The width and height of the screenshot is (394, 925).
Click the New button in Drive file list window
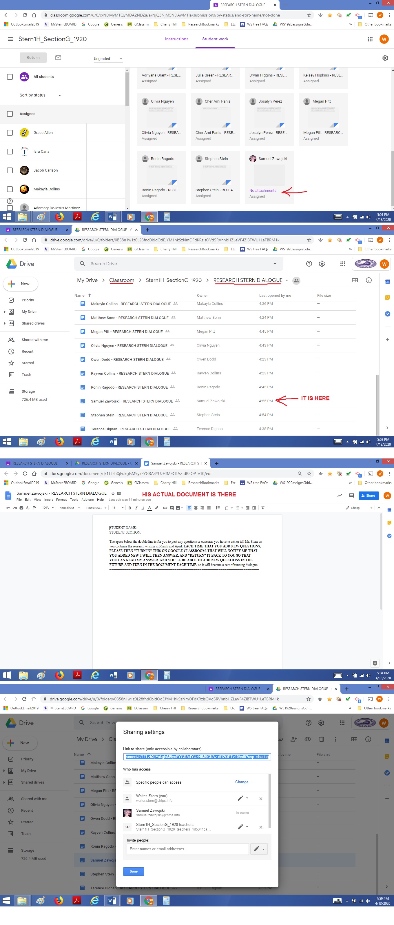[x=21, y=284]
